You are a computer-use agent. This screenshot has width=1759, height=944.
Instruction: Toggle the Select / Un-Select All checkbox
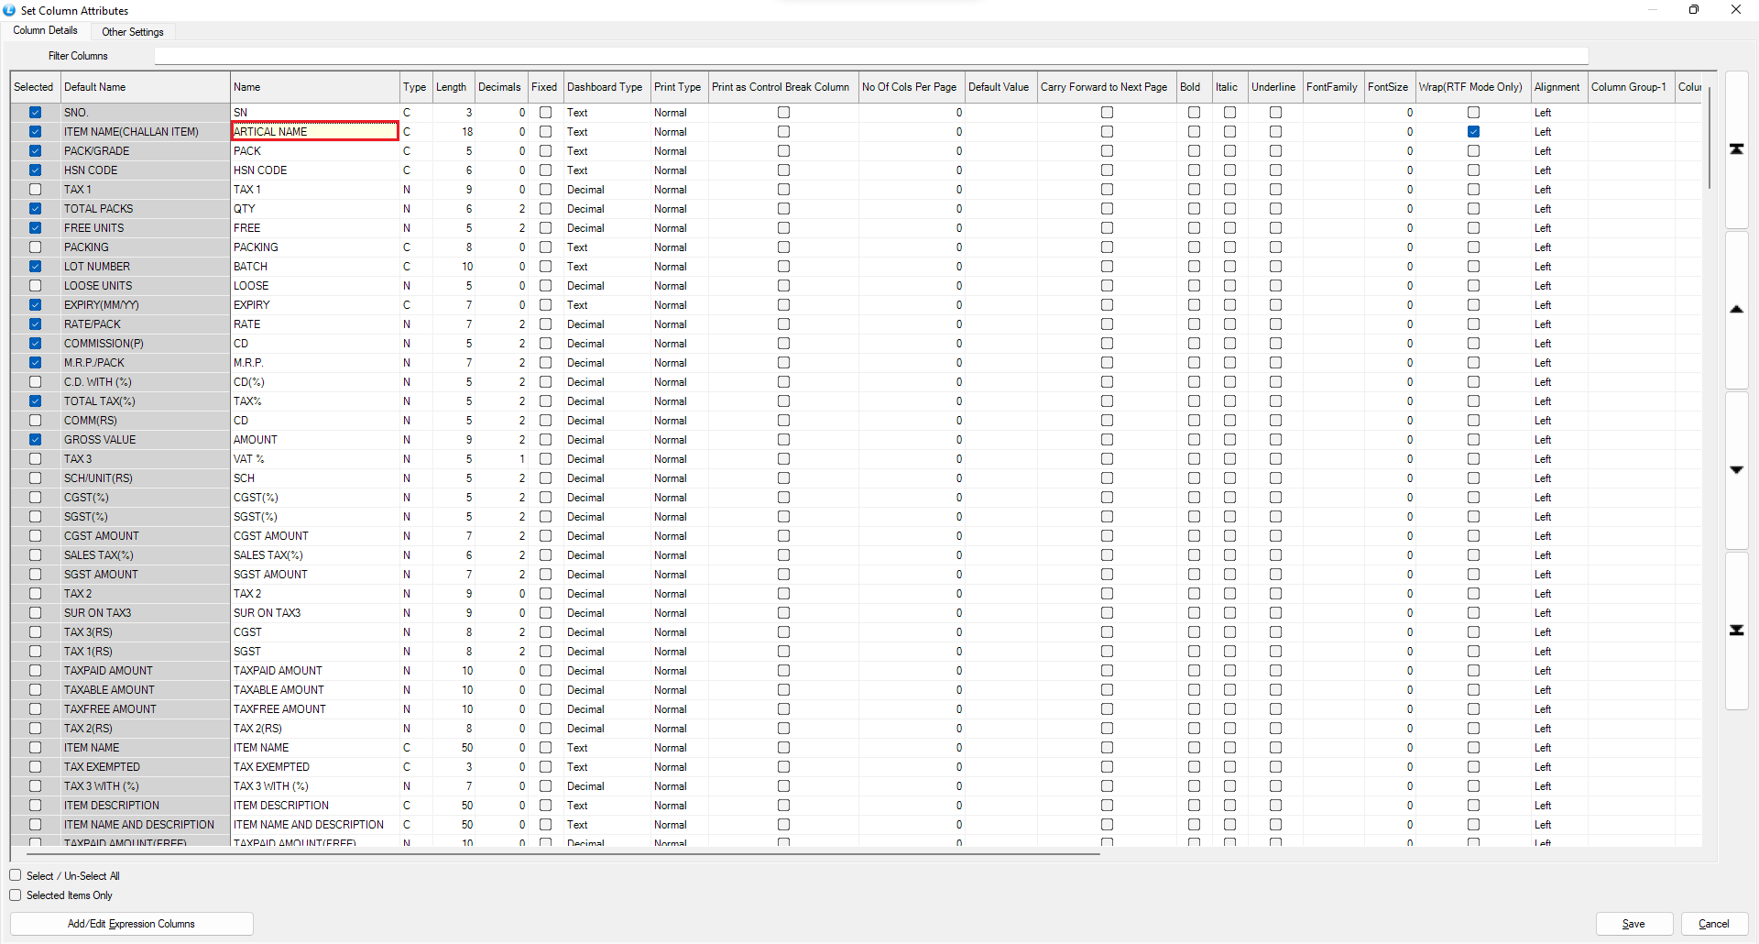point(16,875)
